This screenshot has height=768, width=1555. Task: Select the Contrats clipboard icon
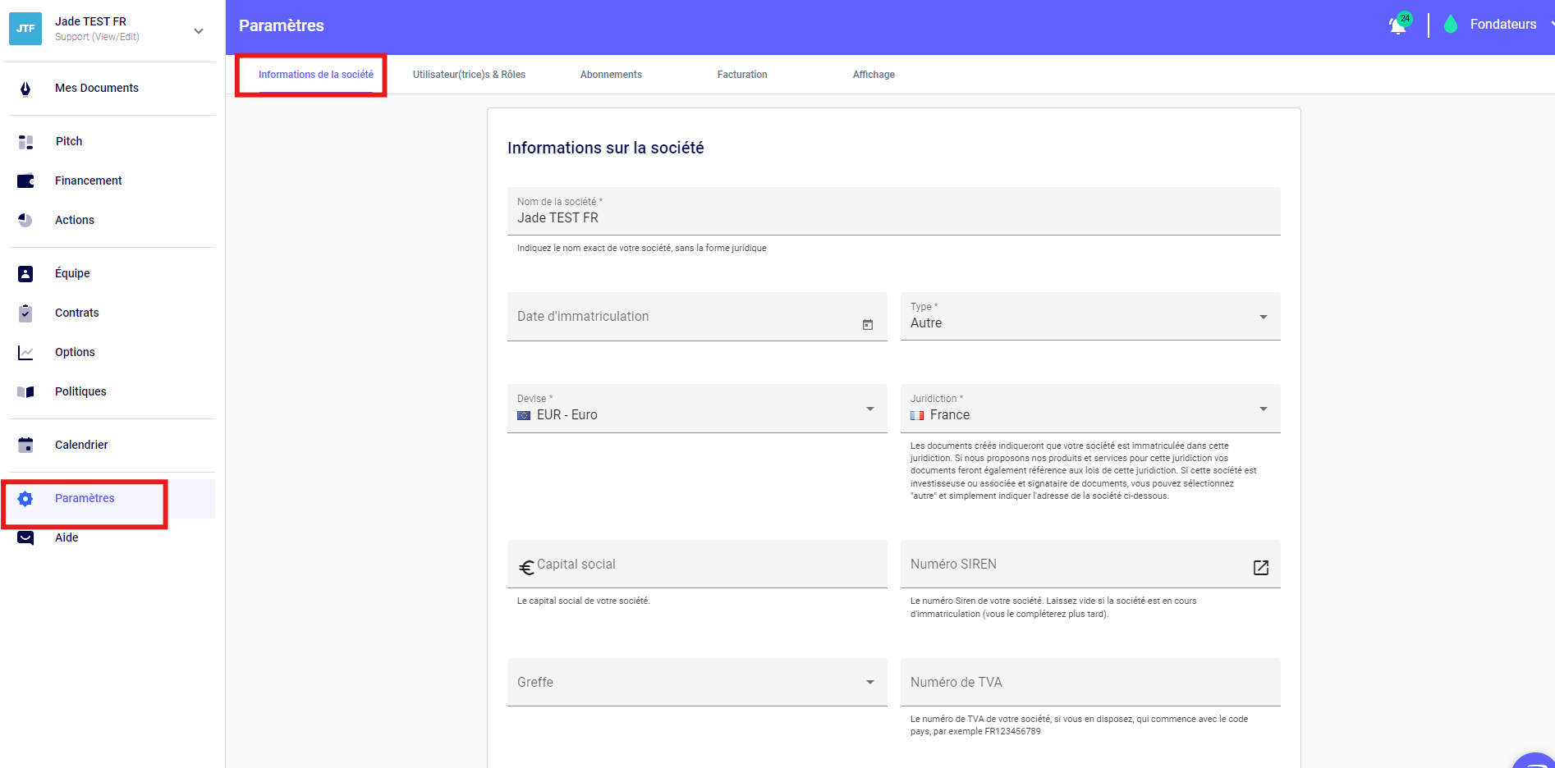click(25, 313)
